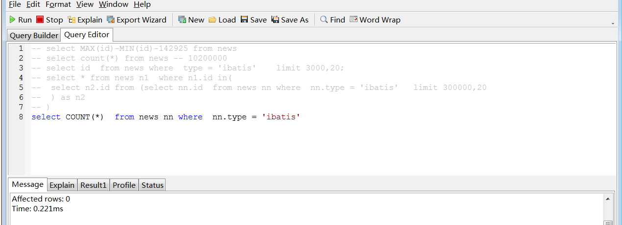Select the Query Editor tab
Viewport: 622px width, 225px height.
[87, 35]
